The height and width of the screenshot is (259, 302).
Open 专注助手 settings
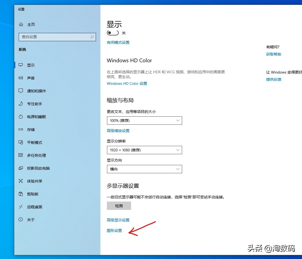click(21, 104)
